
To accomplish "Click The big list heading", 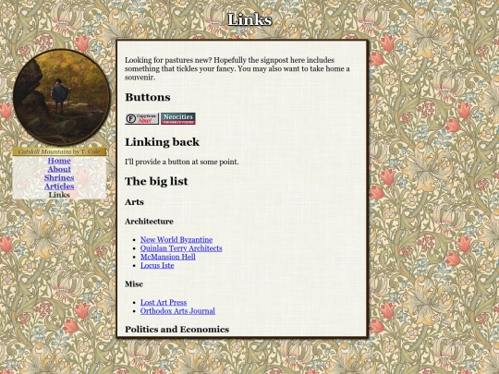I will (x=156, y=181).
